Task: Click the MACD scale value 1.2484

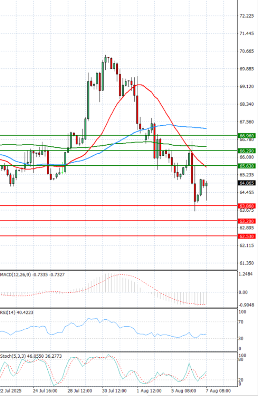Action: click(x=246, y=274)
